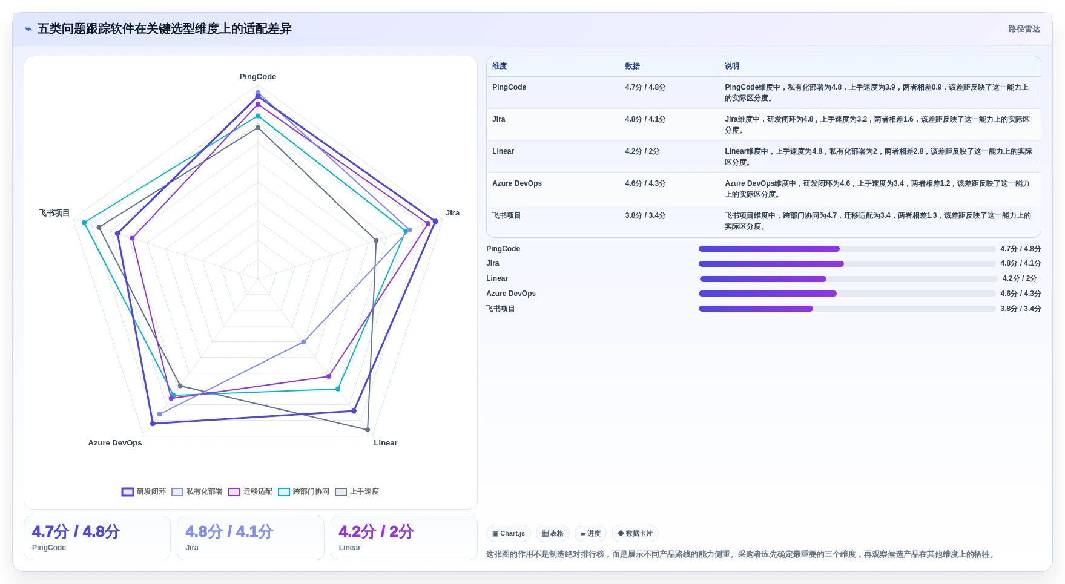Open the PingCode 4.7分 / 4.8分 stat card
This screenshot has width=1065, height=584.
(97, 538)
